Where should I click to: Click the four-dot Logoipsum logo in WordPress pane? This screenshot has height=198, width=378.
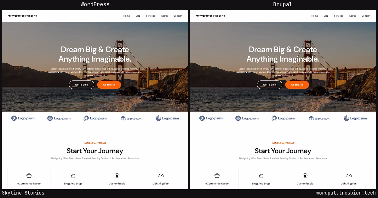[59, 118]
